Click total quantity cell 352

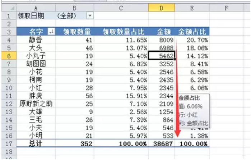coord(75,143)
